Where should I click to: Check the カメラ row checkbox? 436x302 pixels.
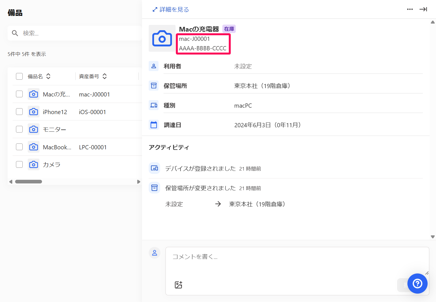click(x=19, y=164)
